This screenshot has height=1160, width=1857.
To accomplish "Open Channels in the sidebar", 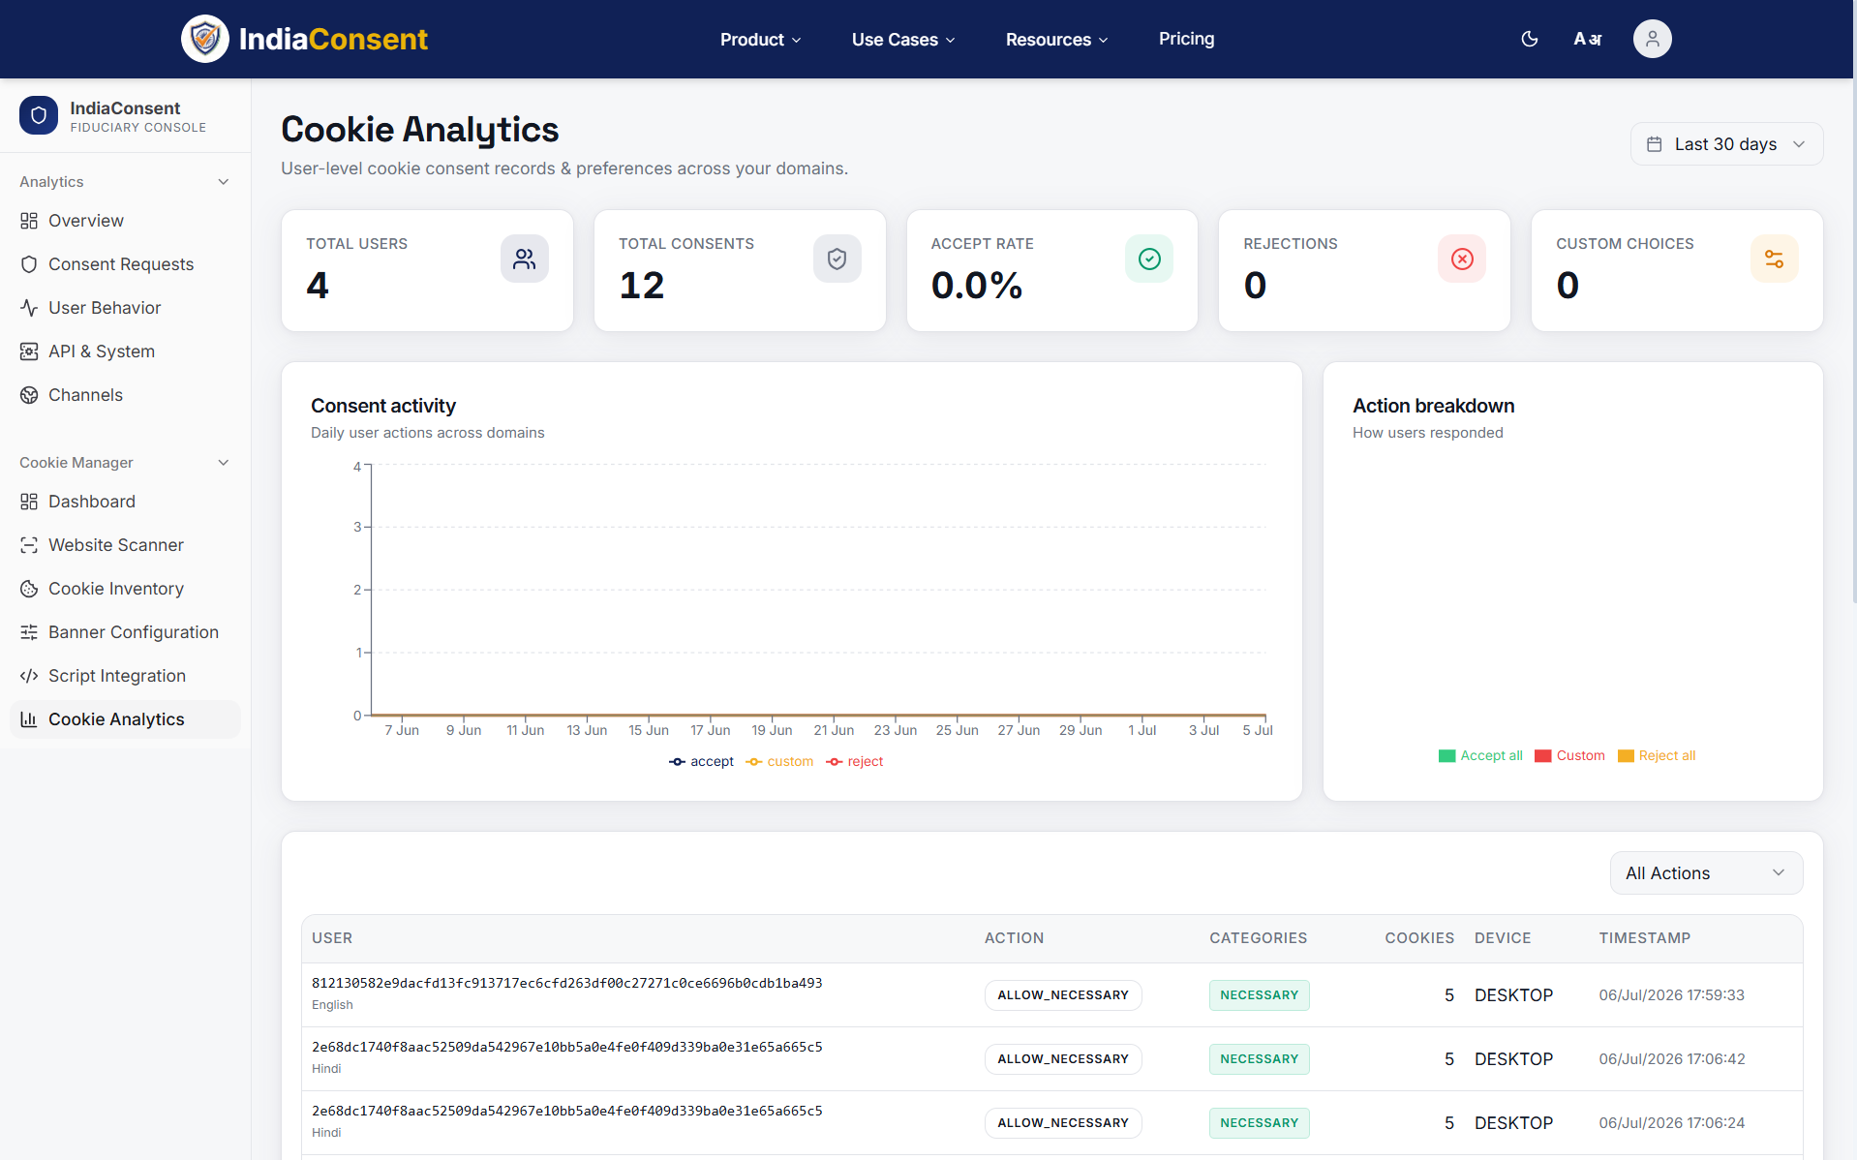I will [x=125, y=395].
